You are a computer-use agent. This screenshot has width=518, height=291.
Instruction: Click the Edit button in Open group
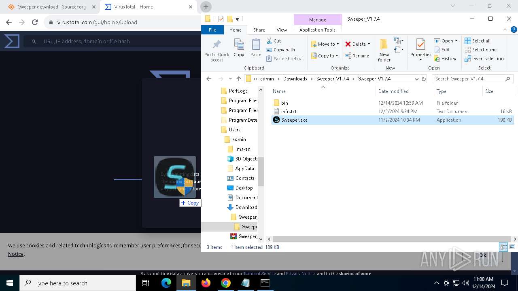pyautogui.click(x=442, y=50)
